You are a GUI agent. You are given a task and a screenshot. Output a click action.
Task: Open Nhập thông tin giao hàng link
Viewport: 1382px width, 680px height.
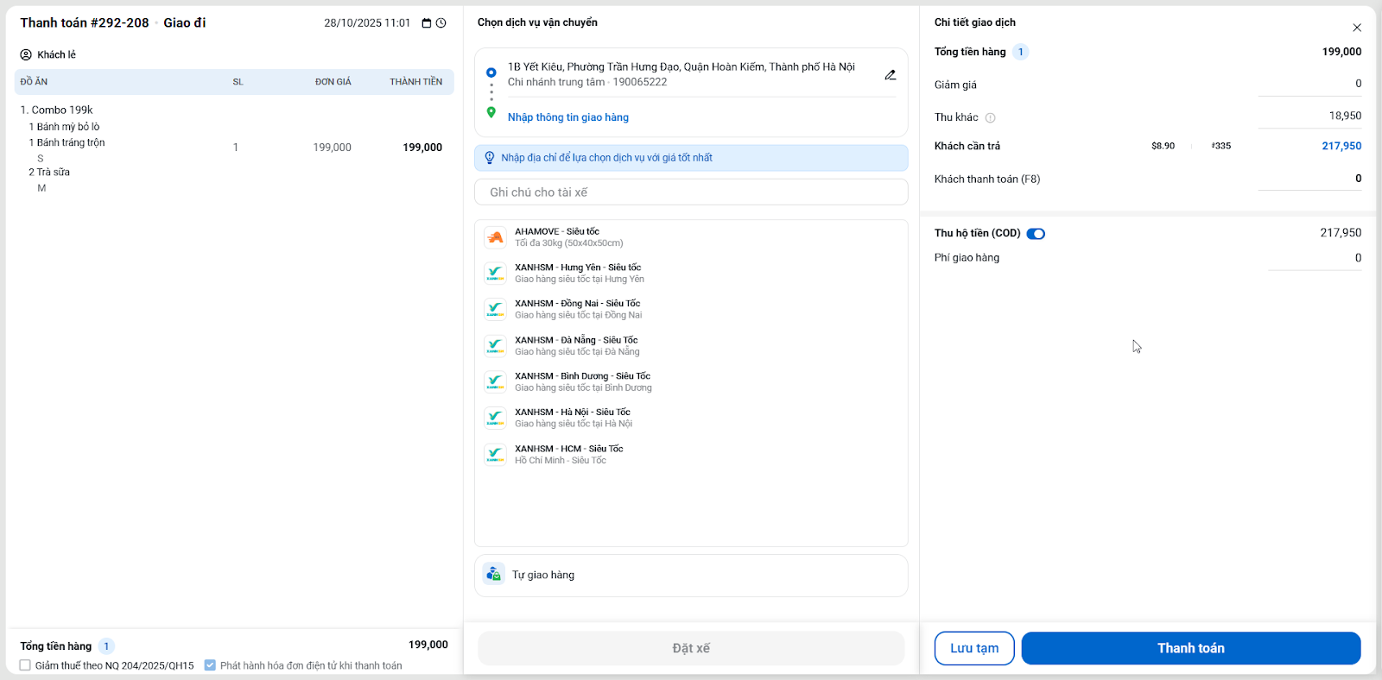coord(567,117)
